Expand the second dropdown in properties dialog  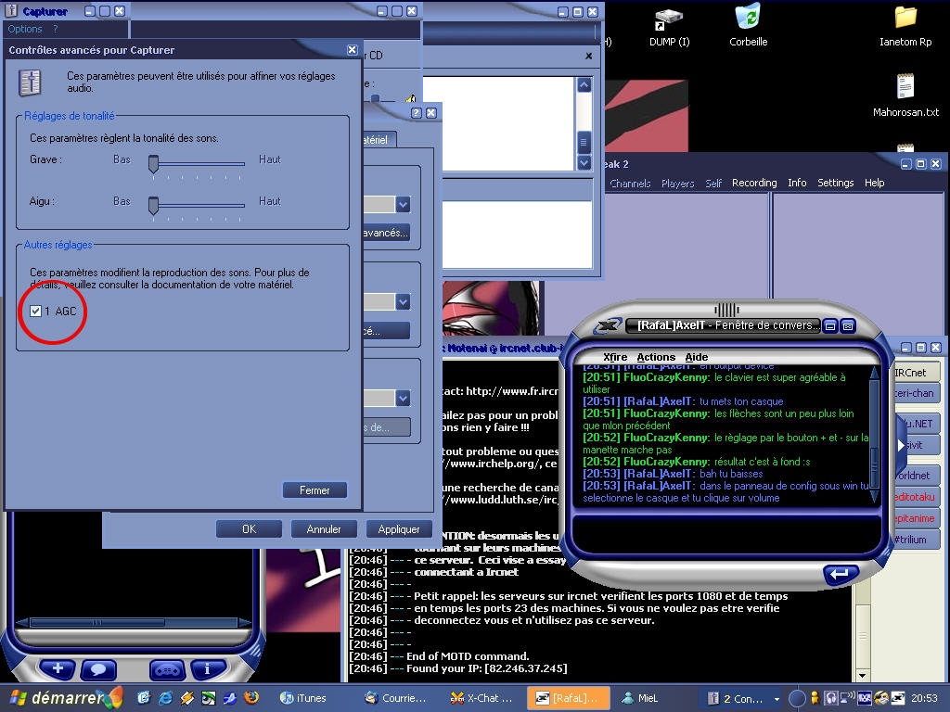pos(403,301)
